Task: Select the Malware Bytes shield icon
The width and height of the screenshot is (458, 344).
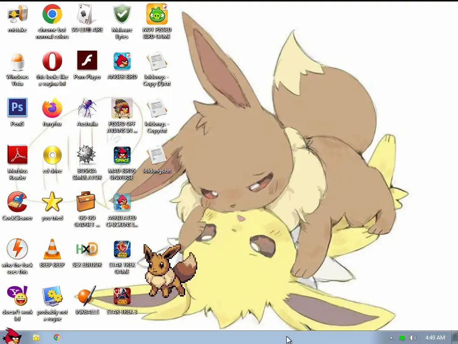Action: click(x=122, y=14)
